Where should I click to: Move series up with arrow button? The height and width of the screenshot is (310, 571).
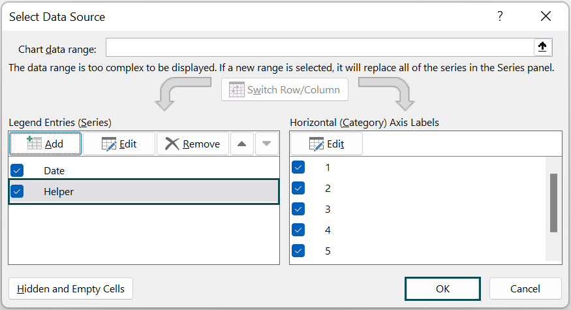tap(241, 144)
